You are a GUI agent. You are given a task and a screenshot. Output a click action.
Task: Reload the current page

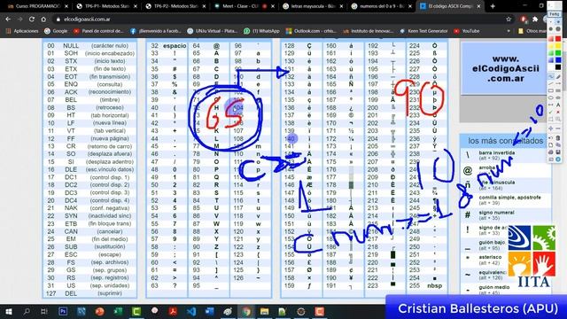[32, 19]
